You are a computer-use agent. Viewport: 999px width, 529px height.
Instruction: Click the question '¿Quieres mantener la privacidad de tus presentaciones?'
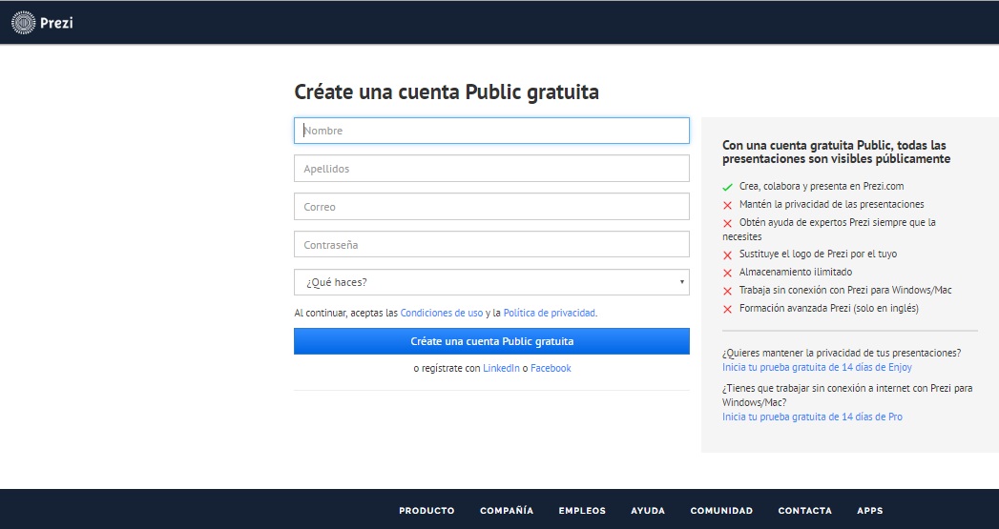[842, 353]
